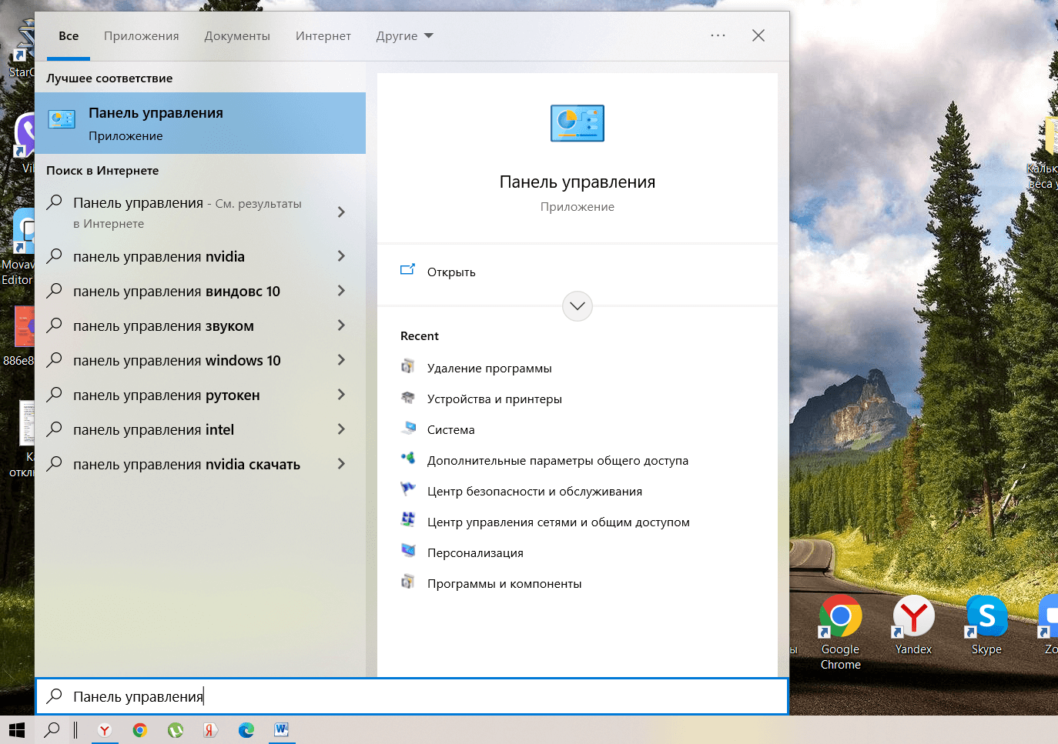Screen dimensions: 1058x744
Task: Click the Панель управления best match result
Action: point(200,123)
